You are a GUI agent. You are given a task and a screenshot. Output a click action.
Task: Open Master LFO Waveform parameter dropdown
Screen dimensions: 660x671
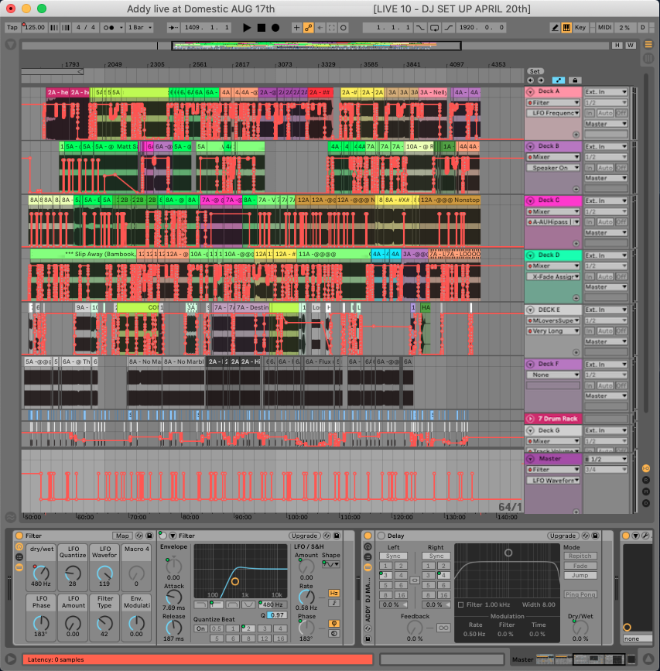pos(553,480)
